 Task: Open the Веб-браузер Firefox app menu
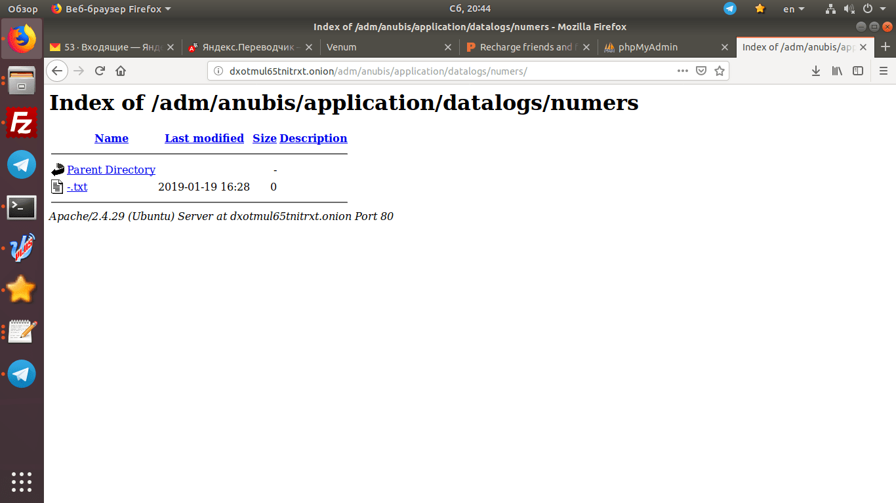(x=111, y=9)
